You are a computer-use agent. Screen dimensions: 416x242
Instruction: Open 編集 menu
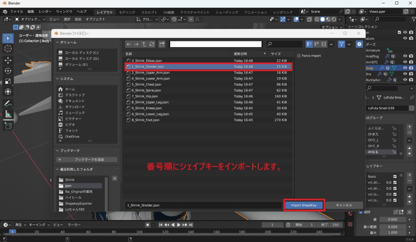(31, 12)
